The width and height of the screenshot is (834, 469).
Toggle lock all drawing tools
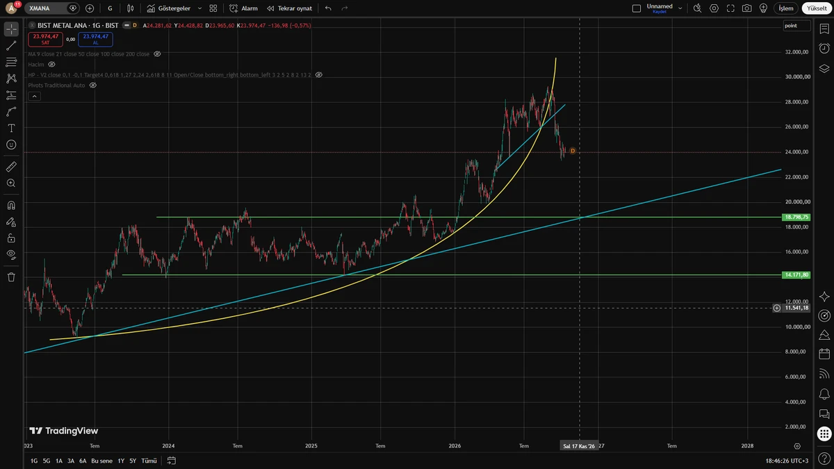click(x=11, y=238)
